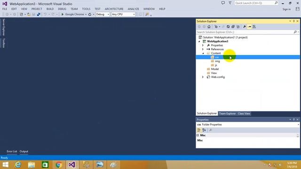Click the browser Refresh toolbar icon
Image resolution: width=301 pixels, height=169 pixels.
[x=90, y=15]
